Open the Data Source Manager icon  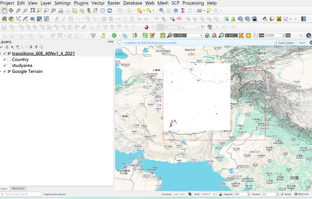(x=4, y=19)
